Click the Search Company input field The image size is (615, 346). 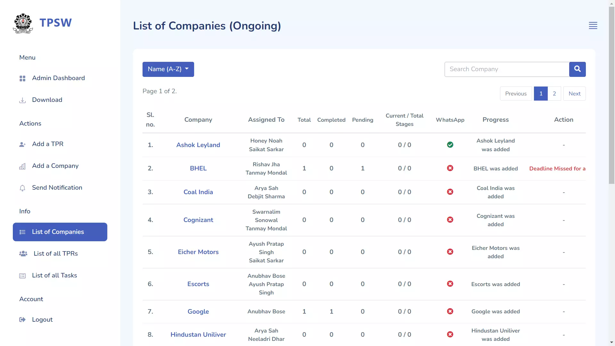coord(507,69)
